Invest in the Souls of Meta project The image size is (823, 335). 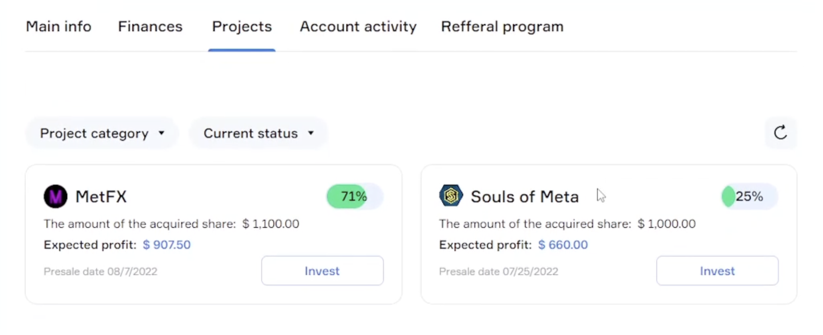pos(717,271)
